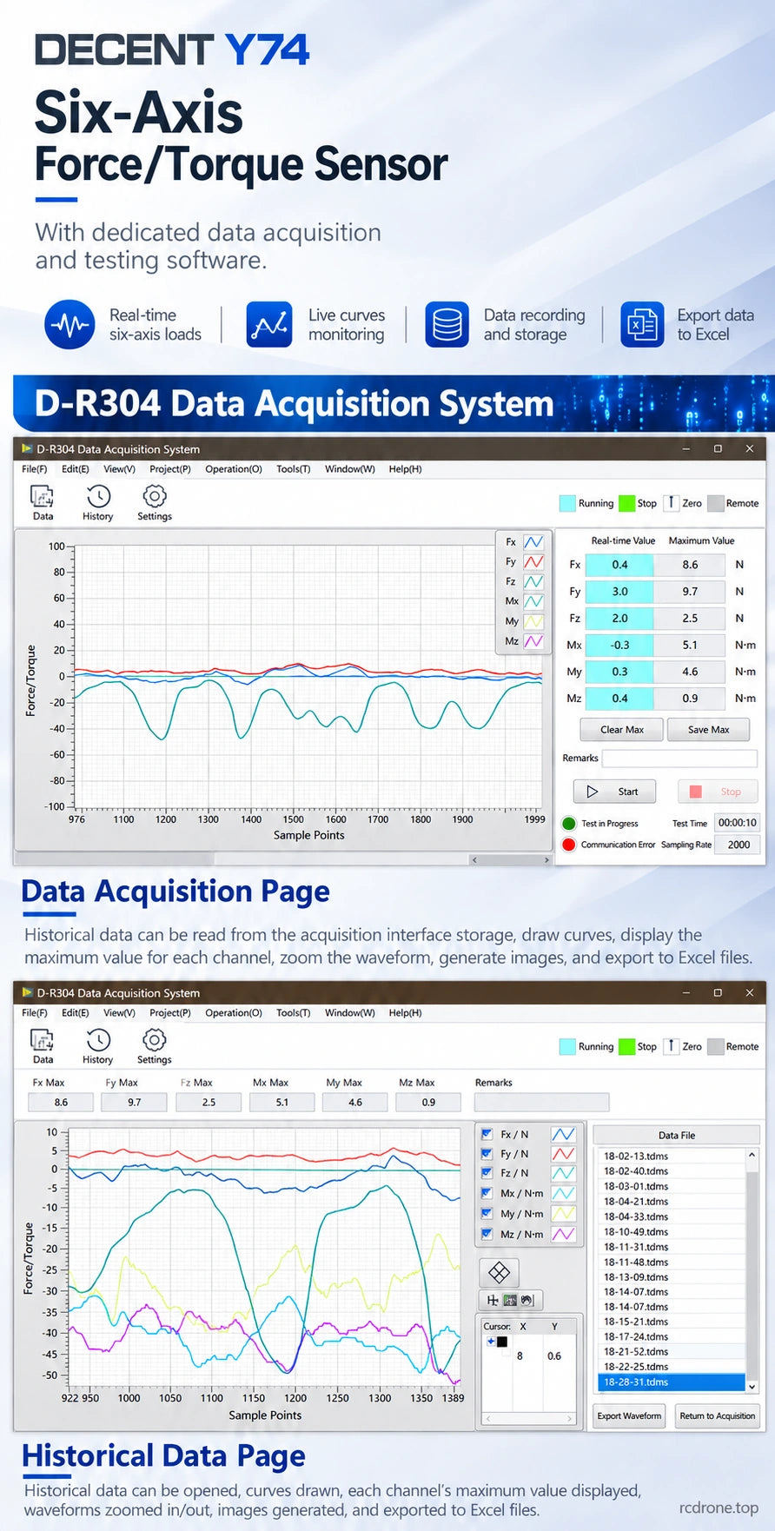The width and height of the screenshot is (775, 1531).
Task: Click the Fz curve icon in acquisition legend
Action: (x=533, y=582)
